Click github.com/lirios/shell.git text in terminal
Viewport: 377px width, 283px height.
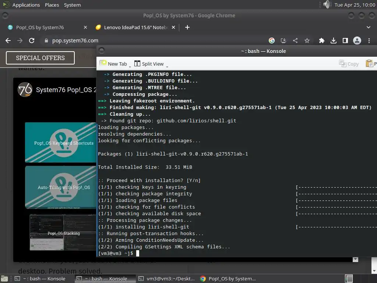tap(197, 121)
